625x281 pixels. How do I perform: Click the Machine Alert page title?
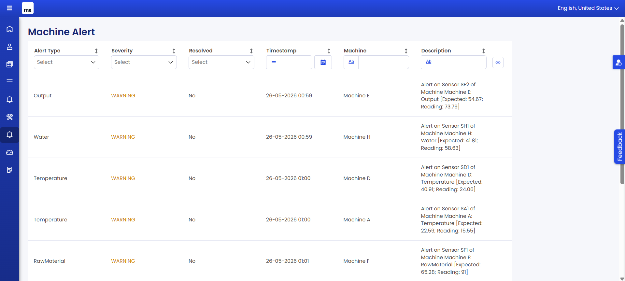point(61,32)
